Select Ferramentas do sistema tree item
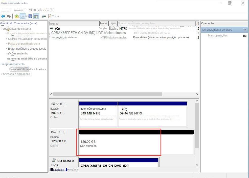Image resolution: width=249 pixels, height=178 pixels. pyautogui.click(x=16, y=29)
